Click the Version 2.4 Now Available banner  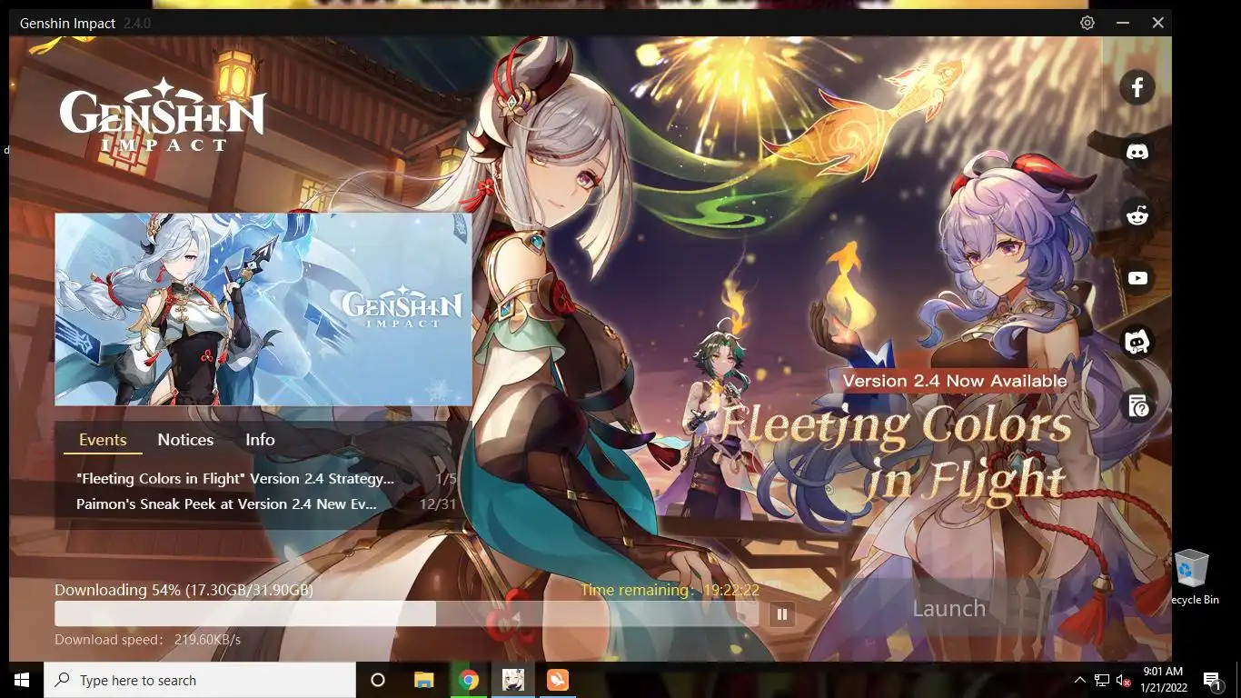click(955, 381)
